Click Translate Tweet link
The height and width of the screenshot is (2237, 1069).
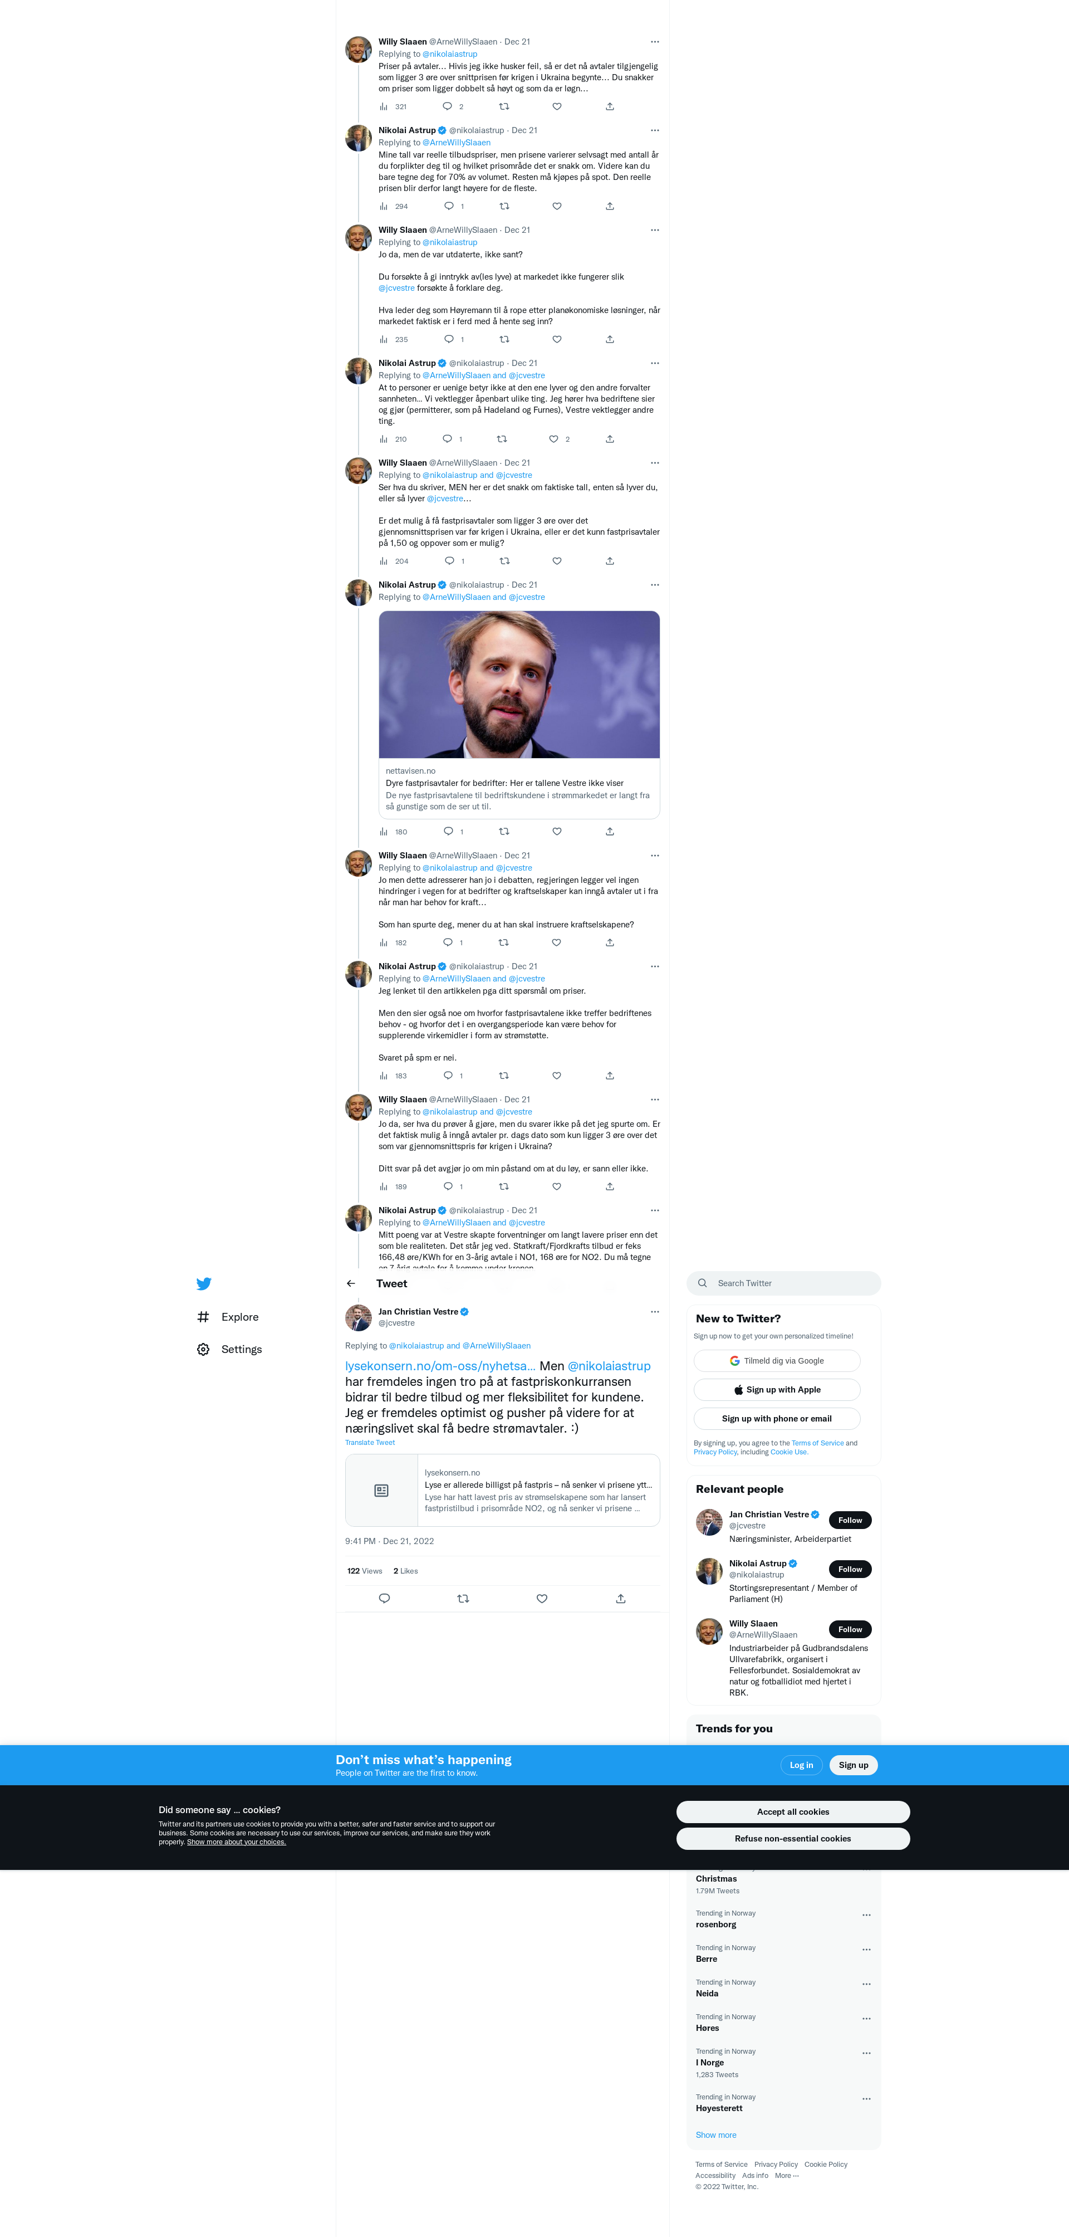coord(370,1443)
